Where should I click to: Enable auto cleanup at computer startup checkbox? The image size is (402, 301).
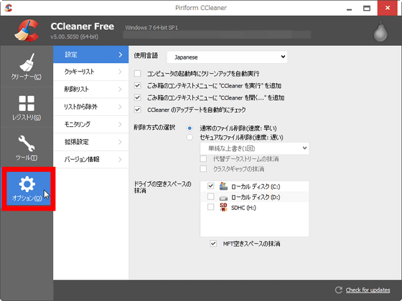[138, 73]
